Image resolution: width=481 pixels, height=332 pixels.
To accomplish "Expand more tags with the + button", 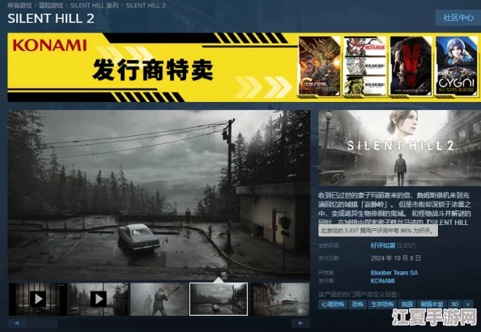I will pyautogui.click(x=468, y=304).
